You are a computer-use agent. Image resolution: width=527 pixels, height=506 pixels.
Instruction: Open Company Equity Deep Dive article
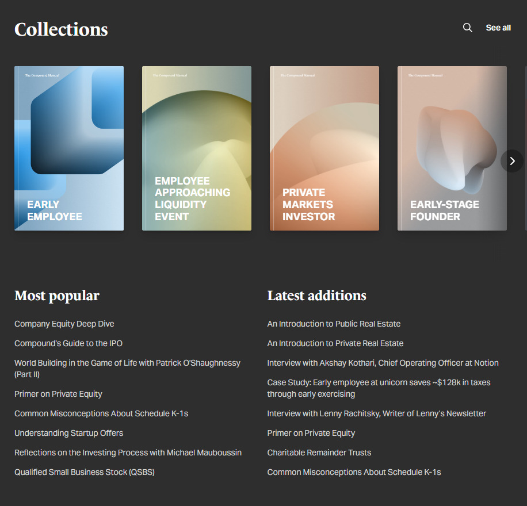64,324
